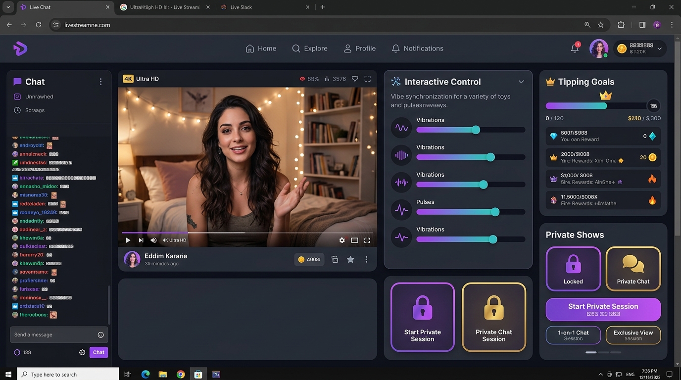Click the Send a message input field
Image resolution: width=681 pixels, height=380 pixels.
pyautogui.click(x=59, y=335)
